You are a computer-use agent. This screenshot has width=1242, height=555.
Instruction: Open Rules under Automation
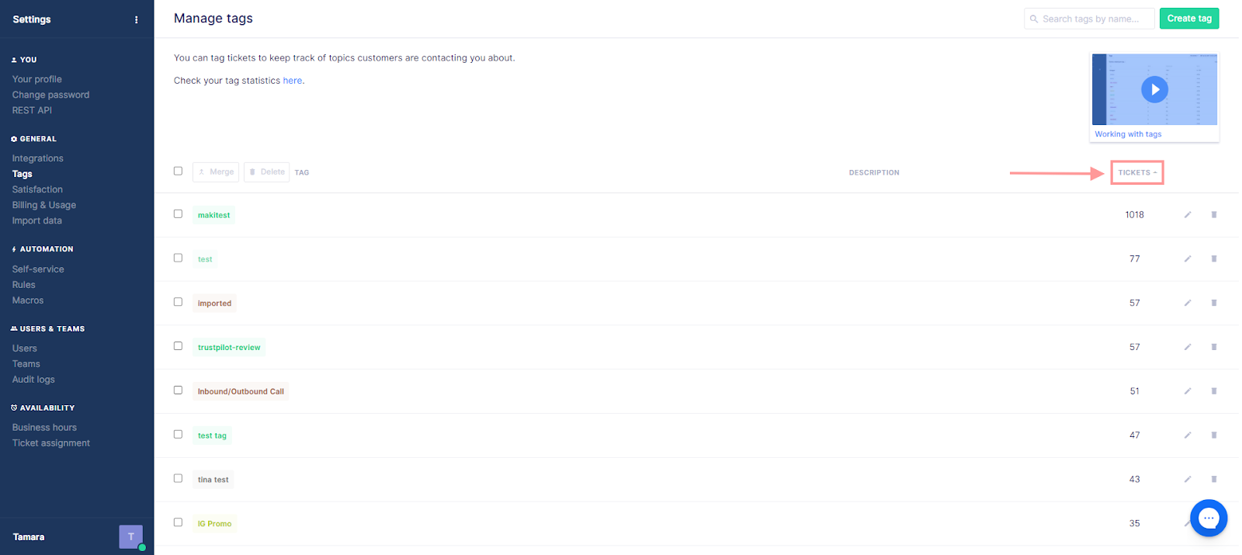24,285
